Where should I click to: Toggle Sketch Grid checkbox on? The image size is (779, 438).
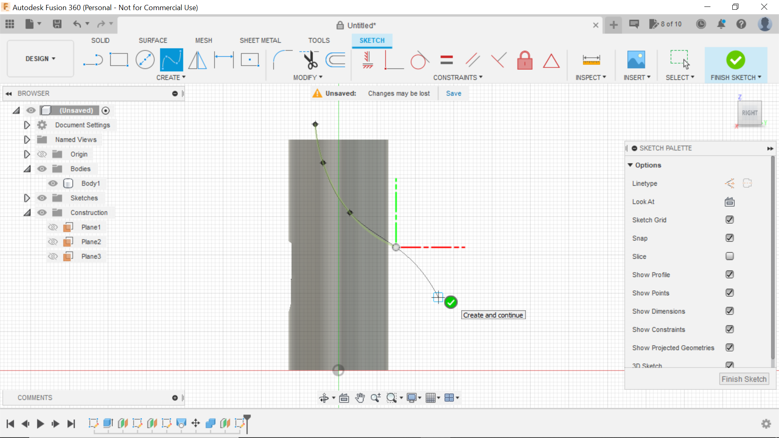point(729,220)
